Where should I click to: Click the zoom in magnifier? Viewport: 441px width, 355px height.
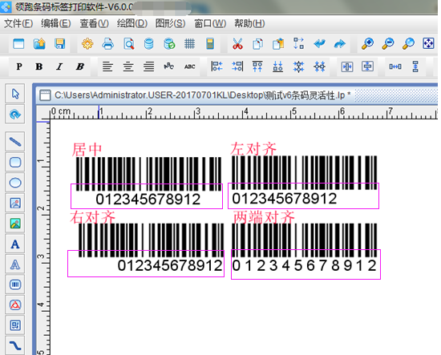(367, 44)
